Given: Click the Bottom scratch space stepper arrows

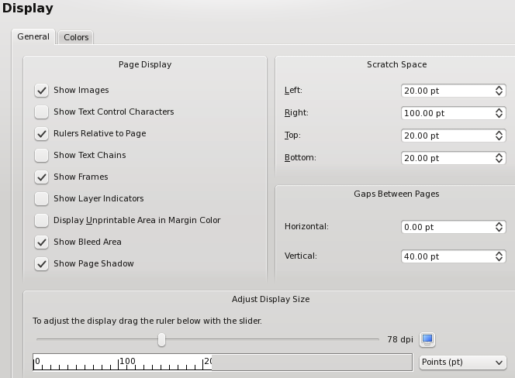Looking at the screenshot, I should point(499,158).
